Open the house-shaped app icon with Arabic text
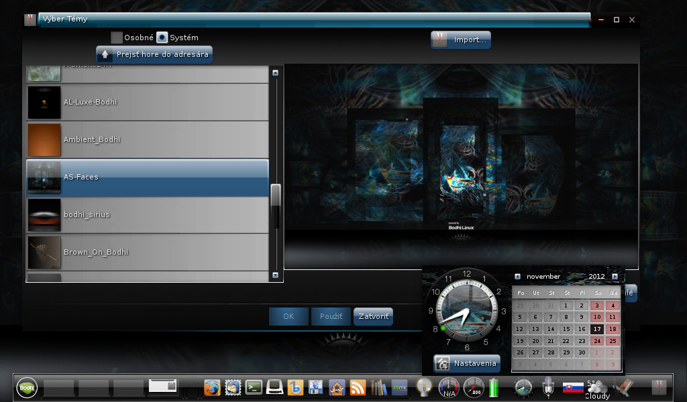 tap(337, 387)
